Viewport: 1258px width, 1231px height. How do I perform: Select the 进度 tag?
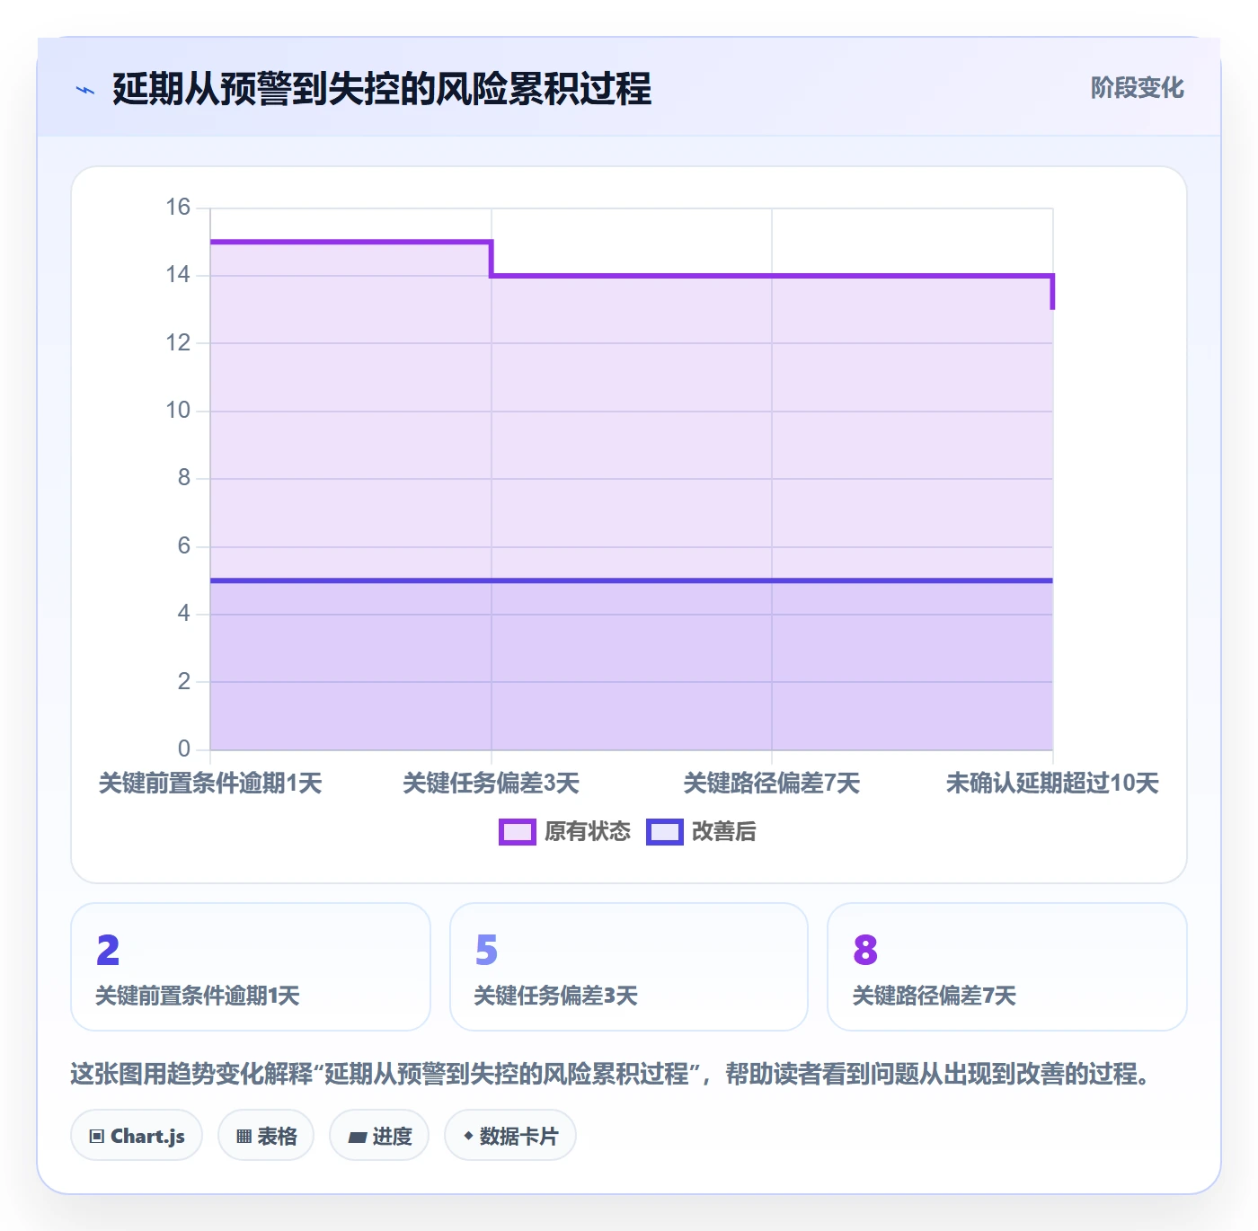(379, 1136)
